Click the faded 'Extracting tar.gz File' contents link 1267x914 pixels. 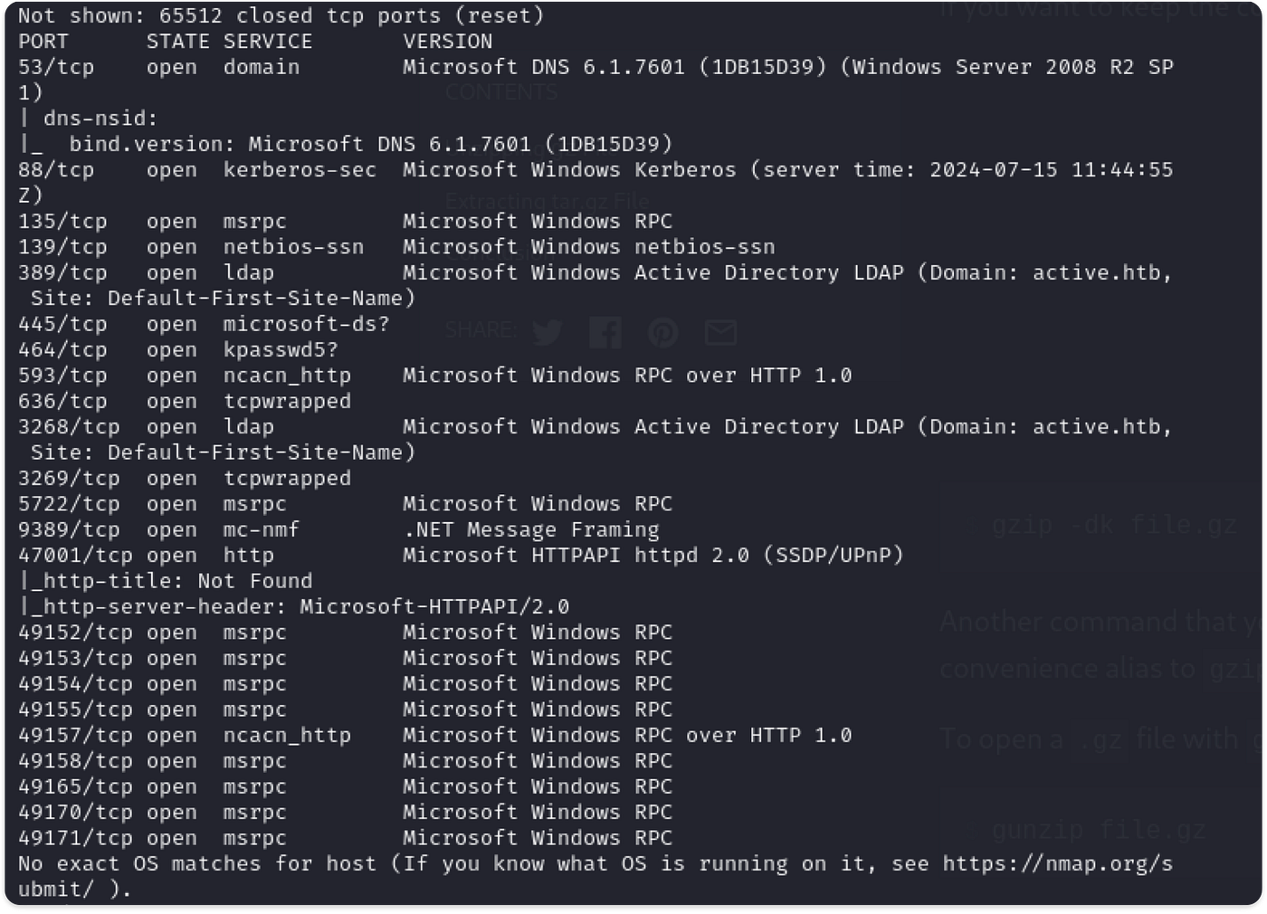547,201
